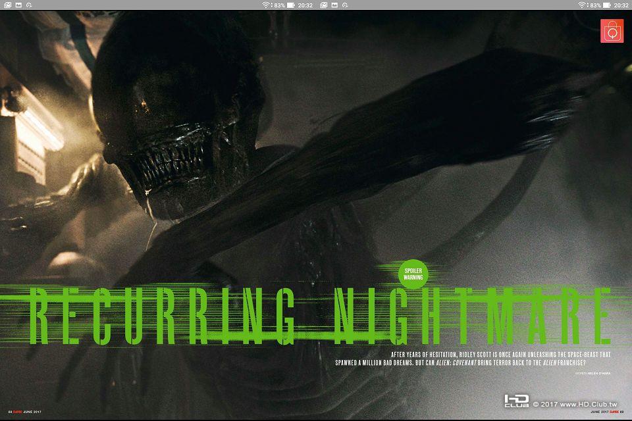Image resolution: width=632 pixels, height=421 pixels.
Task: Tap the green SPOILER WARNING badge
Action: pyautogui.click(x=413, y=274)
